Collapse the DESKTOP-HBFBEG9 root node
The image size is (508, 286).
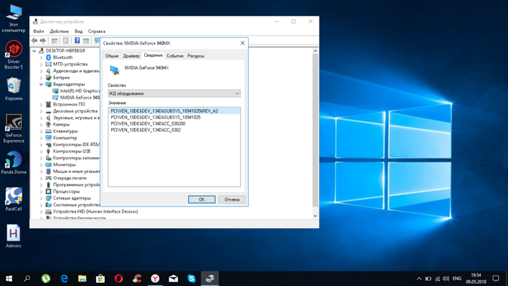[x=34, y=51]
